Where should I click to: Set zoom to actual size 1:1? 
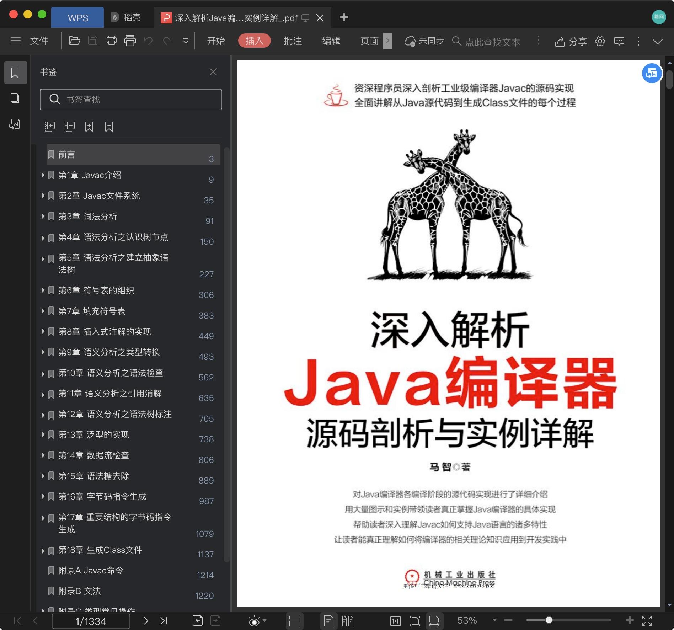pyautogui.click(x=395, y=621)
